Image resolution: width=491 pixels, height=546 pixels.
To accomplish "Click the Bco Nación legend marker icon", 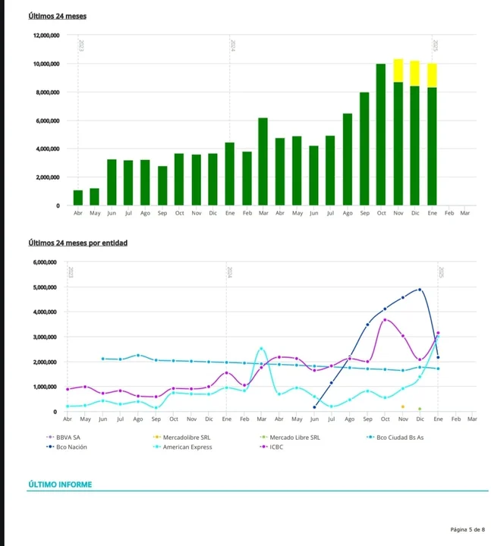I will point(50,447).
